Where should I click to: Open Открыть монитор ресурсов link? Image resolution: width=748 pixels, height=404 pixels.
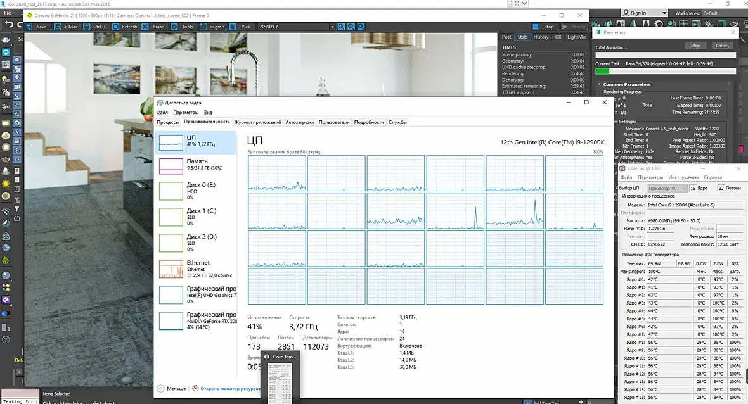tap(227, 388)
